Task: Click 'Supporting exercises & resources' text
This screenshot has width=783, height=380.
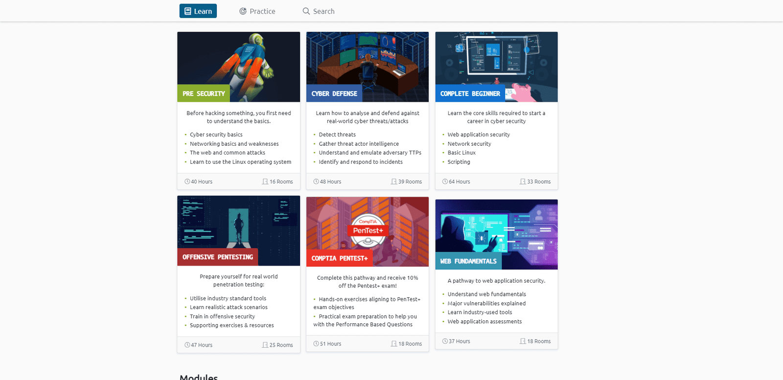Action: coord(232,325)
